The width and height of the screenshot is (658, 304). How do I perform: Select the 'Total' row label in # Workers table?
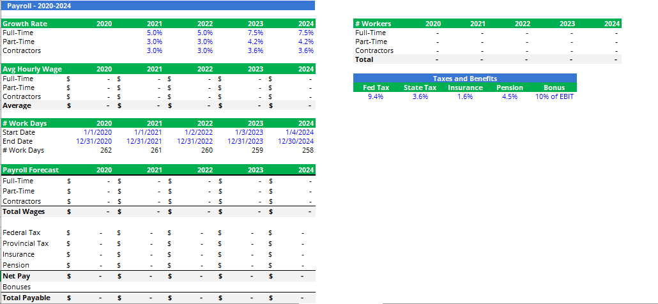(364, 59)
